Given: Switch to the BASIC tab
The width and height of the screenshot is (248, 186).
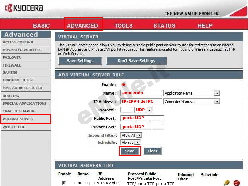Looking at the screenshot, I should click(42, 26).
